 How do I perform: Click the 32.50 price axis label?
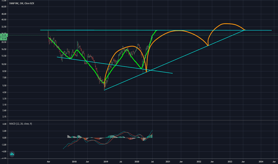coord(4,27)
